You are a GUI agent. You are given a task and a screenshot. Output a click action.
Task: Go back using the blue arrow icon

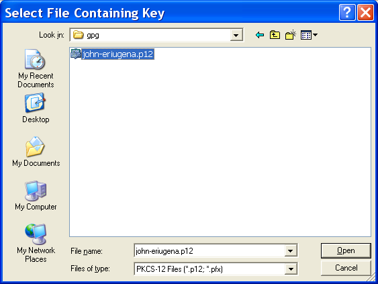pyautogui.click(x=260, y=35)
